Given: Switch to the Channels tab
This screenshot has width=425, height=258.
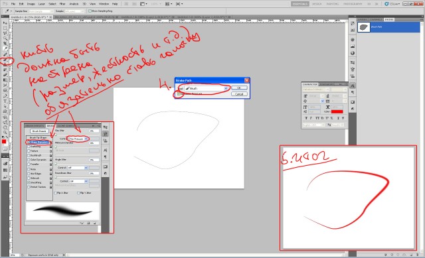Looking at the screenshot, I should 376,19.
